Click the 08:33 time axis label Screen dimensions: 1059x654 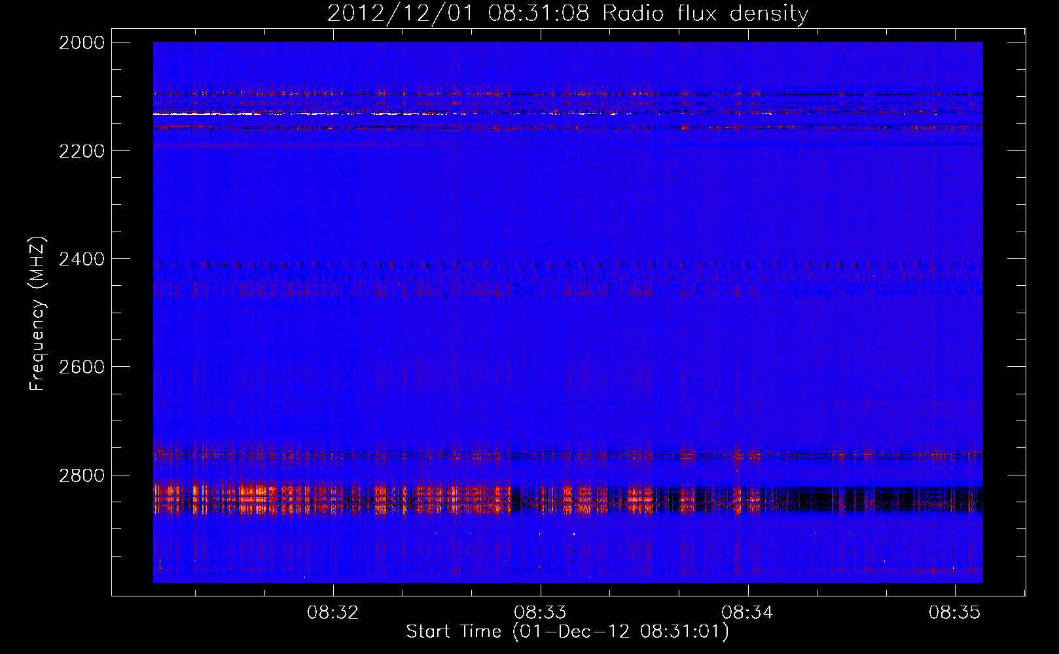(x=540, y=613)
